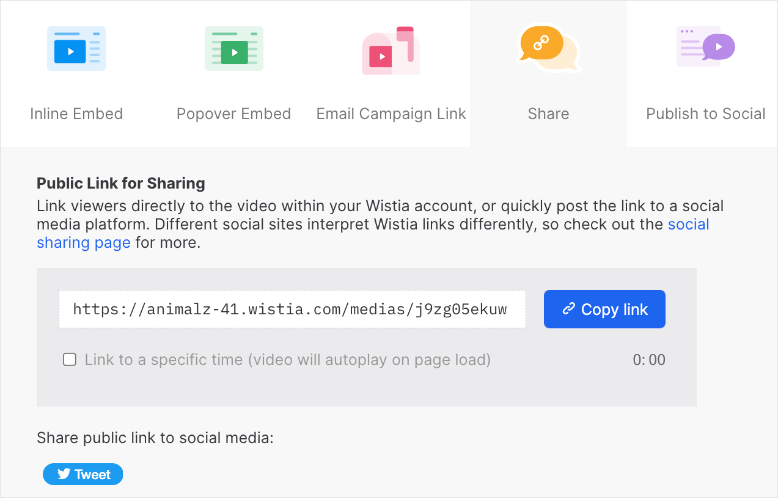Share the video via the Tweet button
The width and height of the screenshot is (778, 498).
83,474
